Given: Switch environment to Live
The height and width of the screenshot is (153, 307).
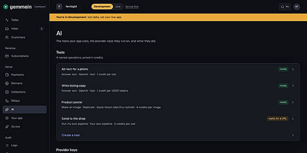Looking at the screenshot, I should [x=118, y=7].
